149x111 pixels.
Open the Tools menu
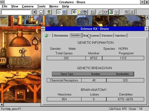(41, 6)
